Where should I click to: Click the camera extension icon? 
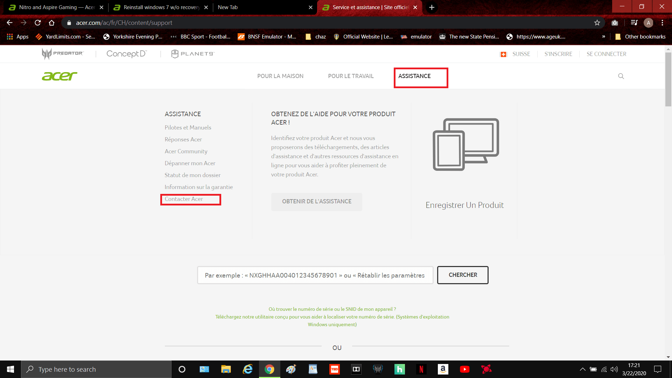[x=615, y=23]
